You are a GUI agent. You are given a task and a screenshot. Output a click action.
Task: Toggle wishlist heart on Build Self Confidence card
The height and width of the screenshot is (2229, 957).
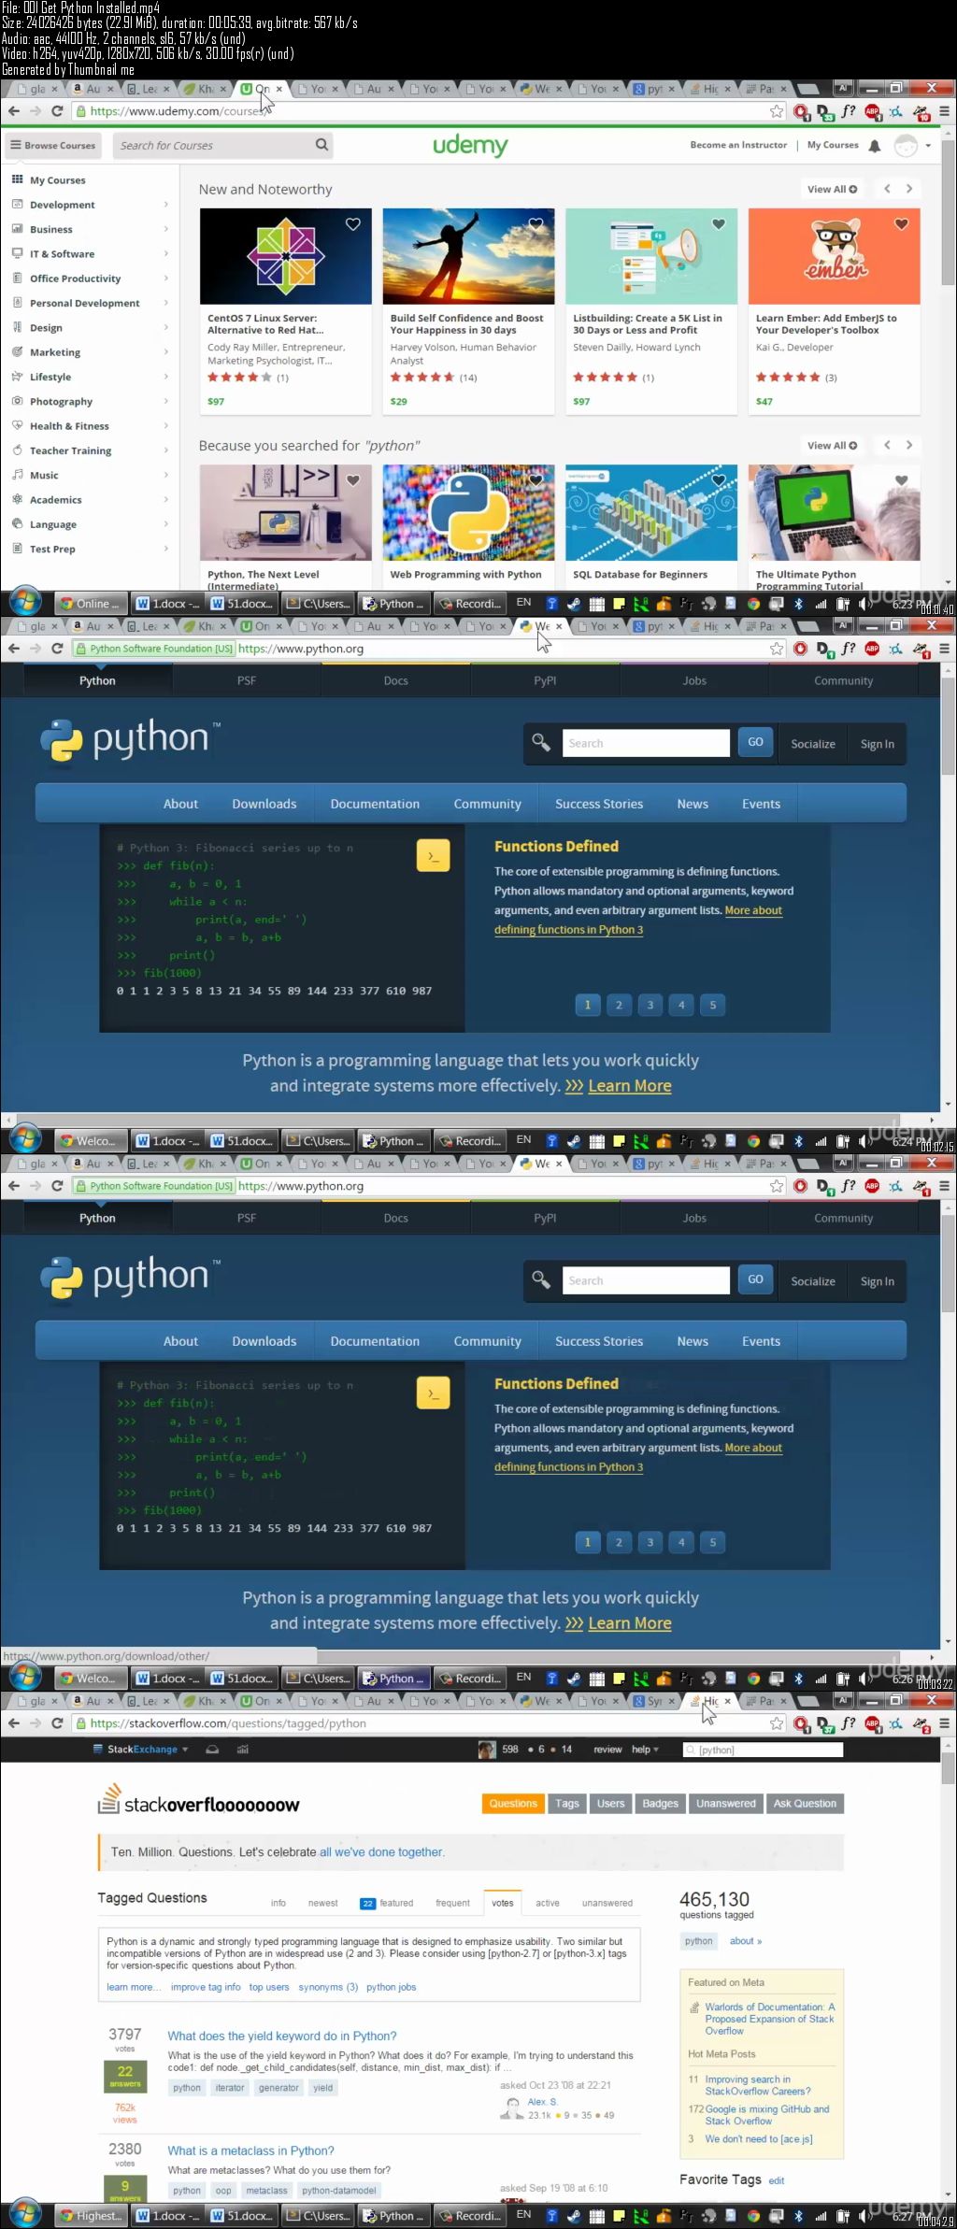536,224
